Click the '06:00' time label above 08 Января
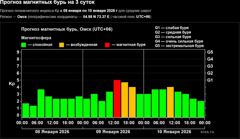 coord(37,123)
